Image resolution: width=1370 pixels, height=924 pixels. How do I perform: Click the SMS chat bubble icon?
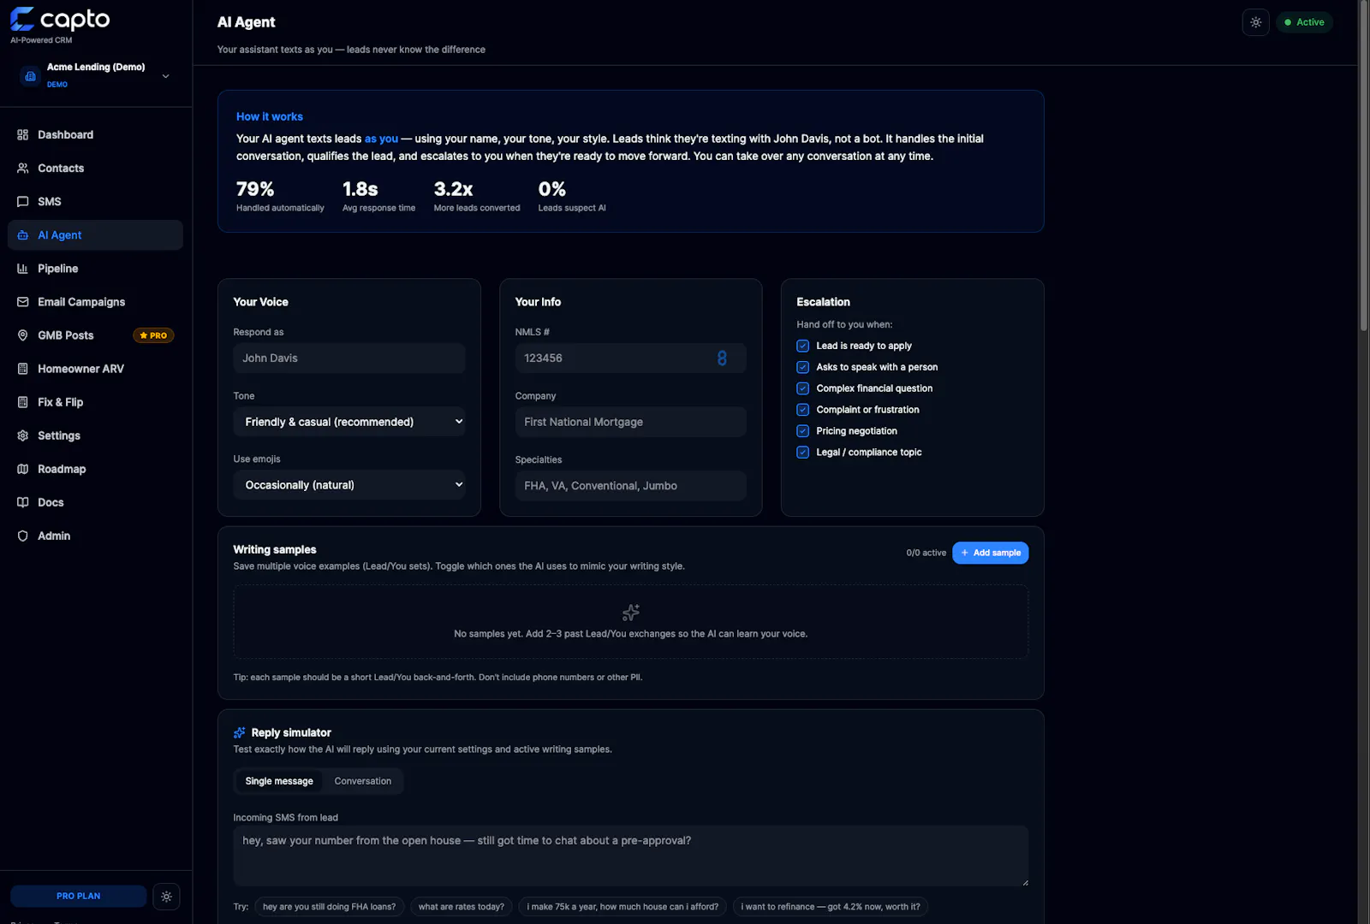[x=23, y=202]
